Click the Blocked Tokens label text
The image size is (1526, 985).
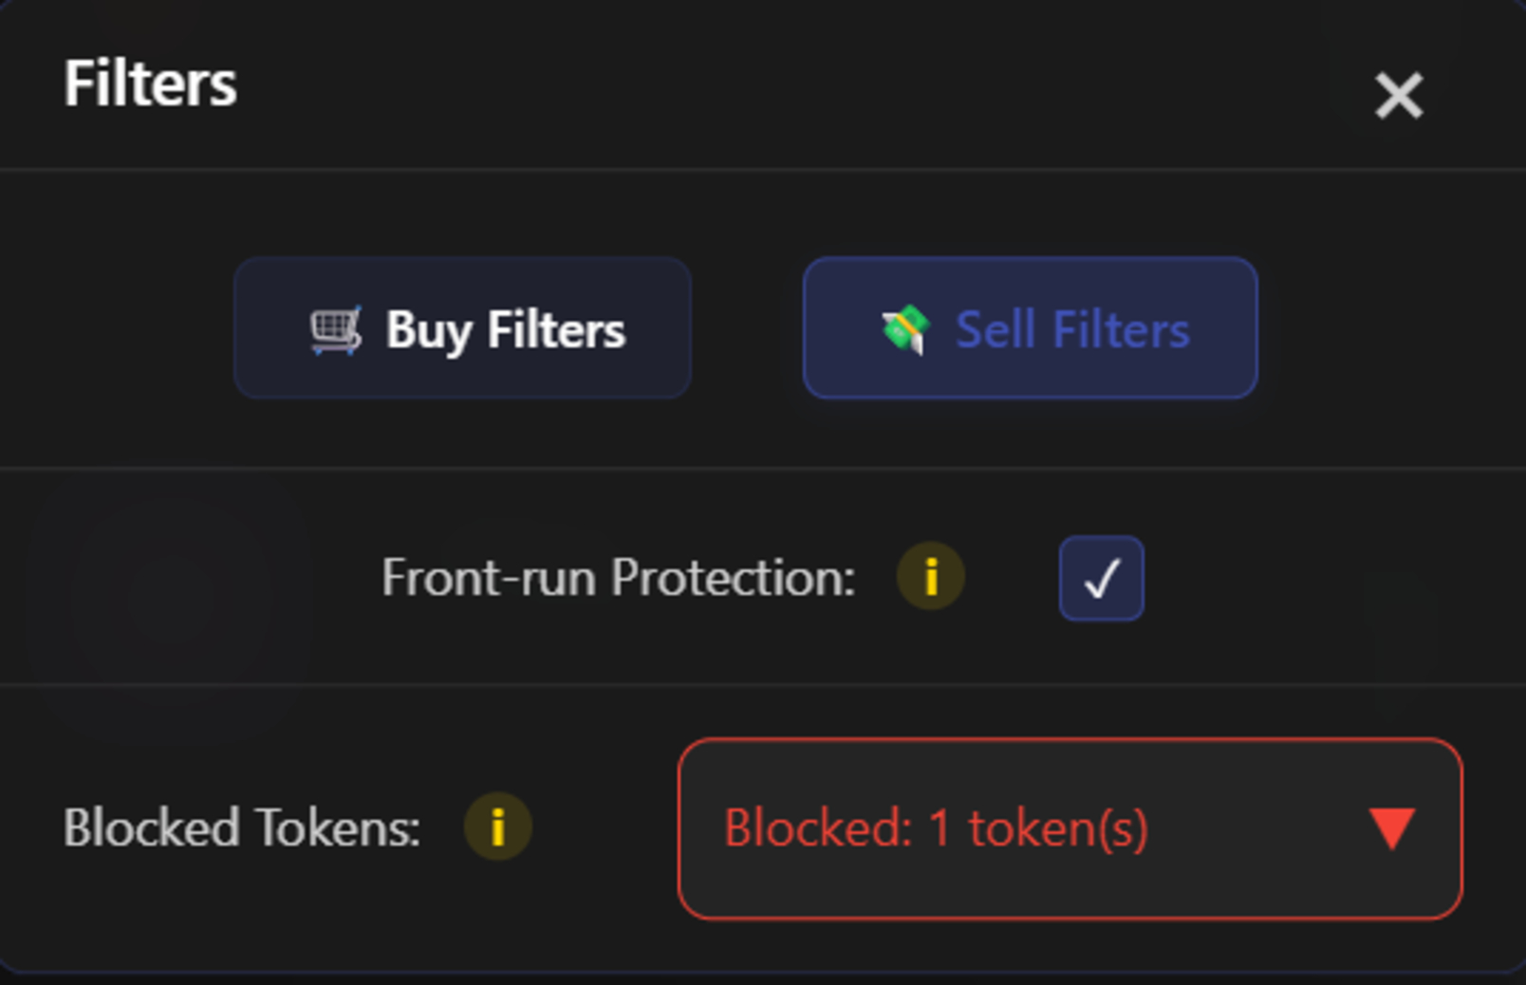(242, 826)
